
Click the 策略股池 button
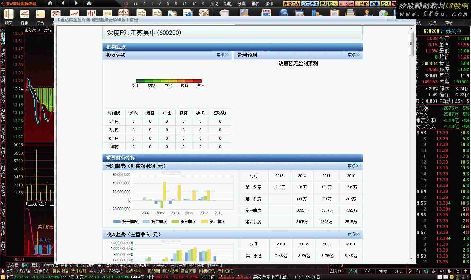(x=329, y=4)
